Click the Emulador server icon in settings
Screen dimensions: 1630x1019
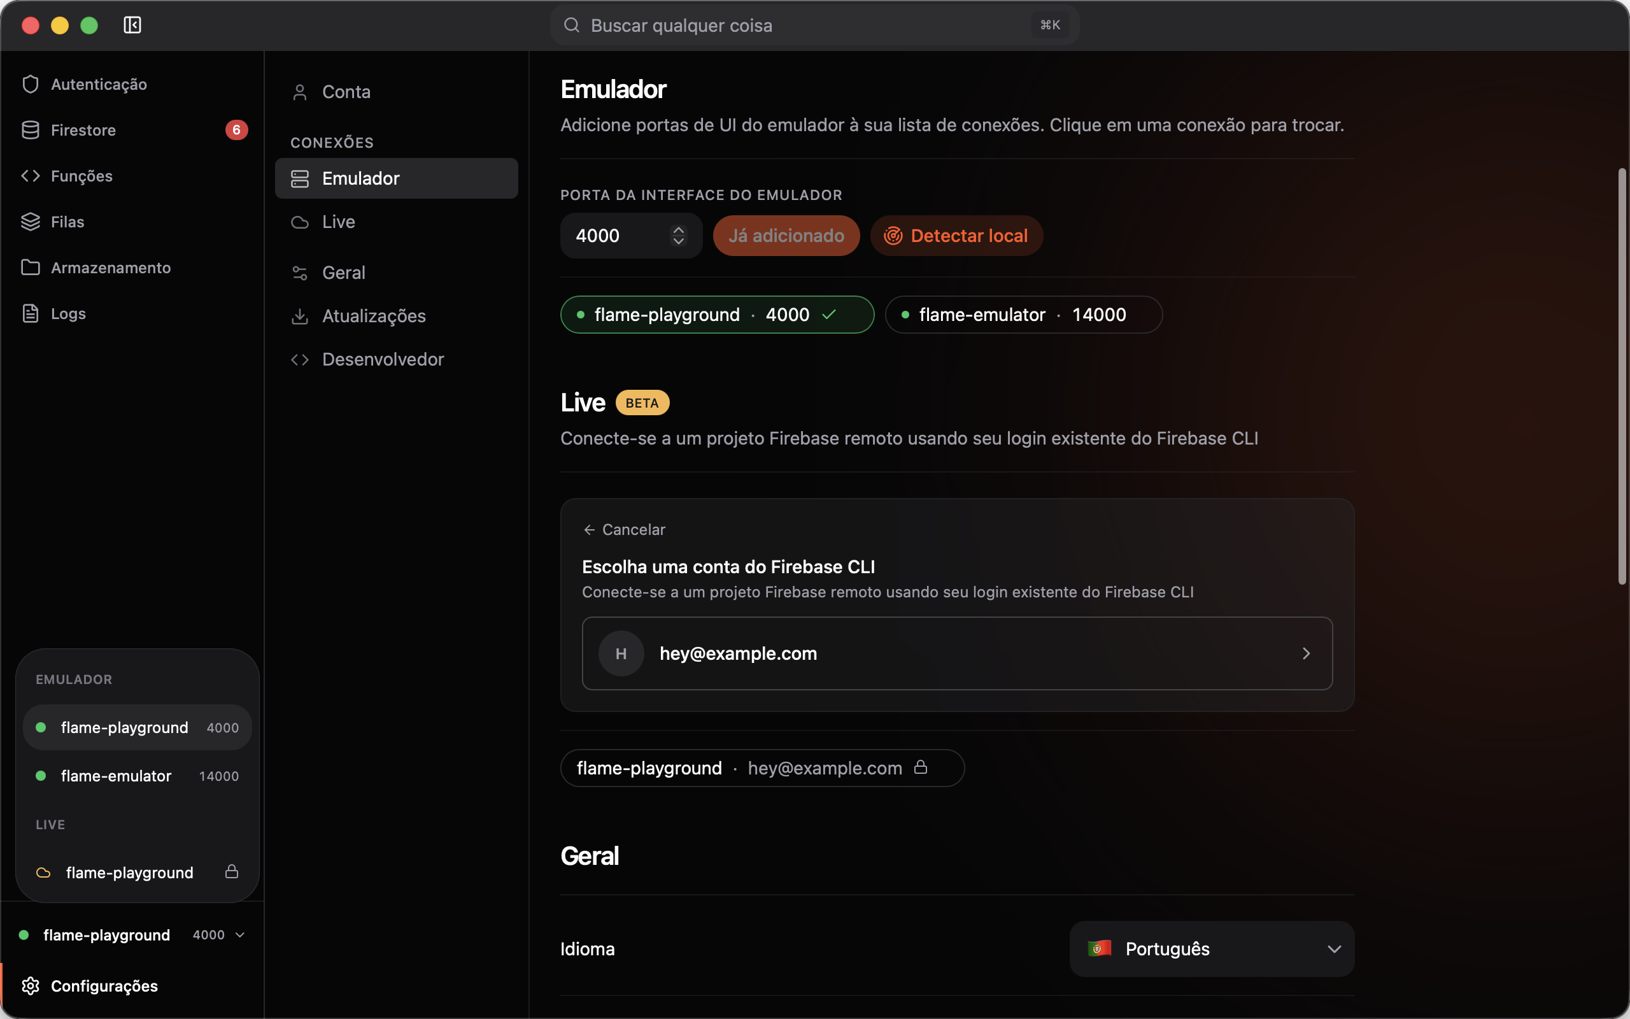(300, 178)
